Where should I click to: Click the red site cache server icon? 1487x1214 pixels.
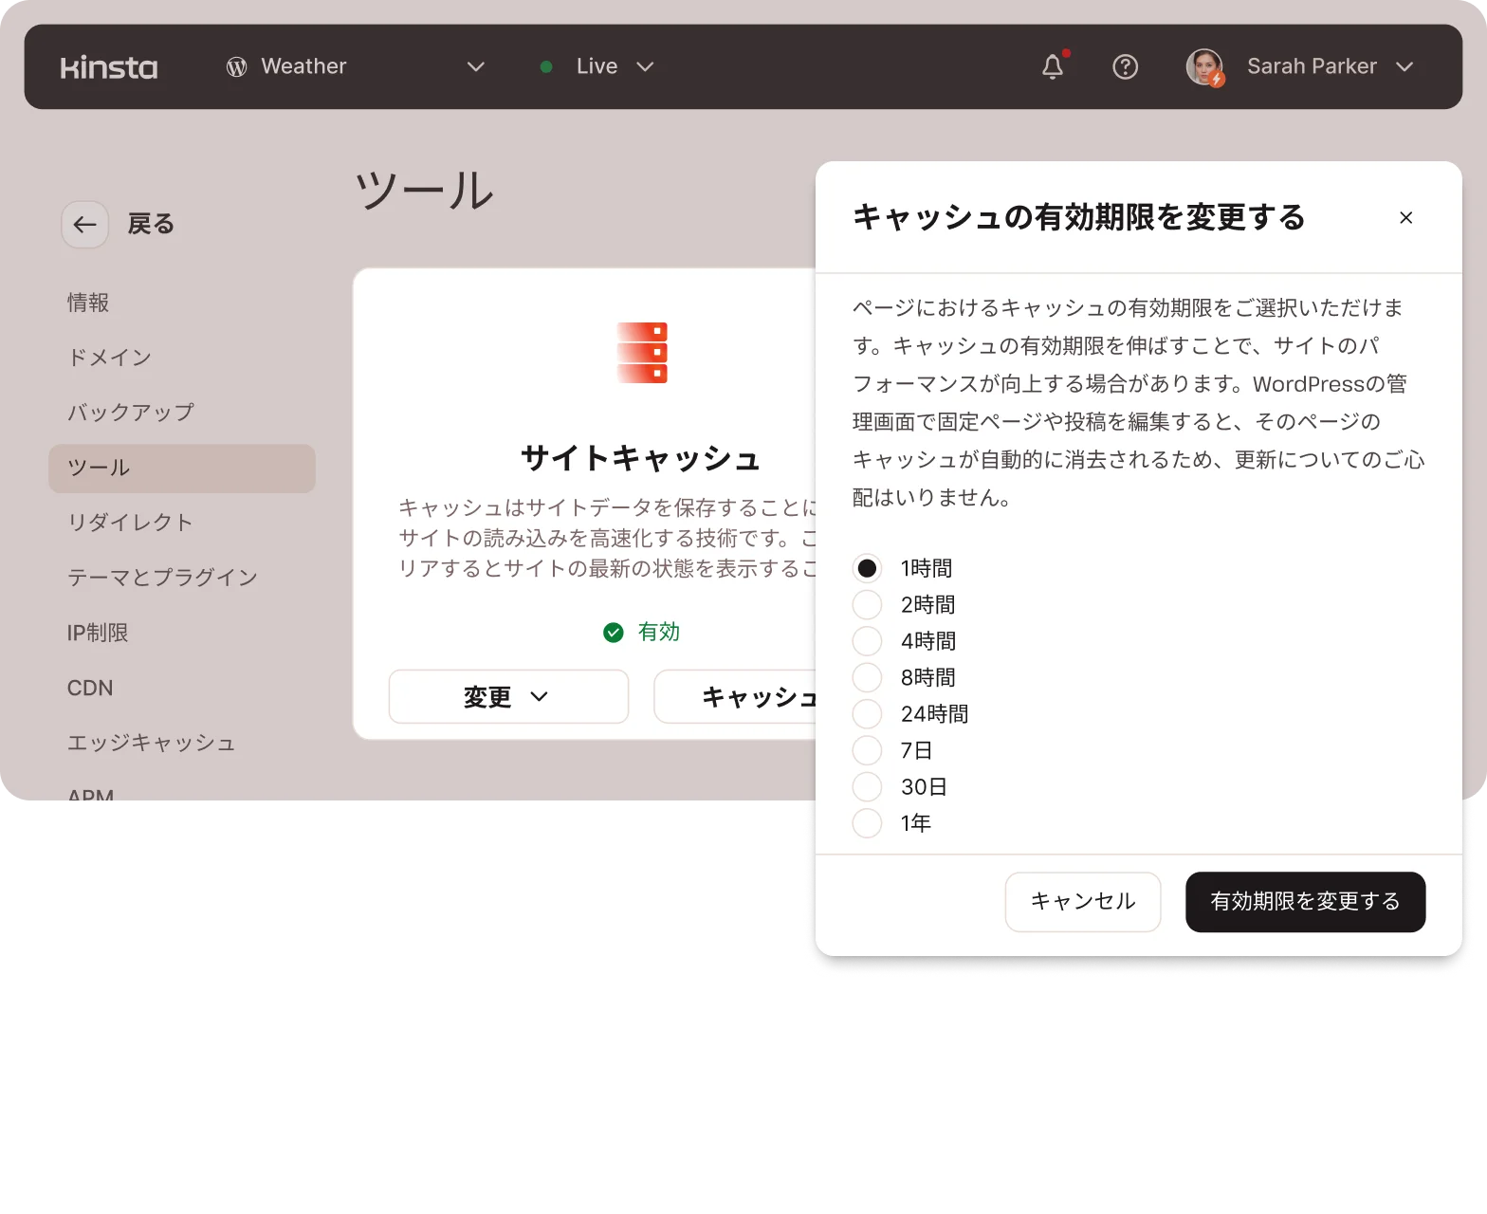pos(642,353)
